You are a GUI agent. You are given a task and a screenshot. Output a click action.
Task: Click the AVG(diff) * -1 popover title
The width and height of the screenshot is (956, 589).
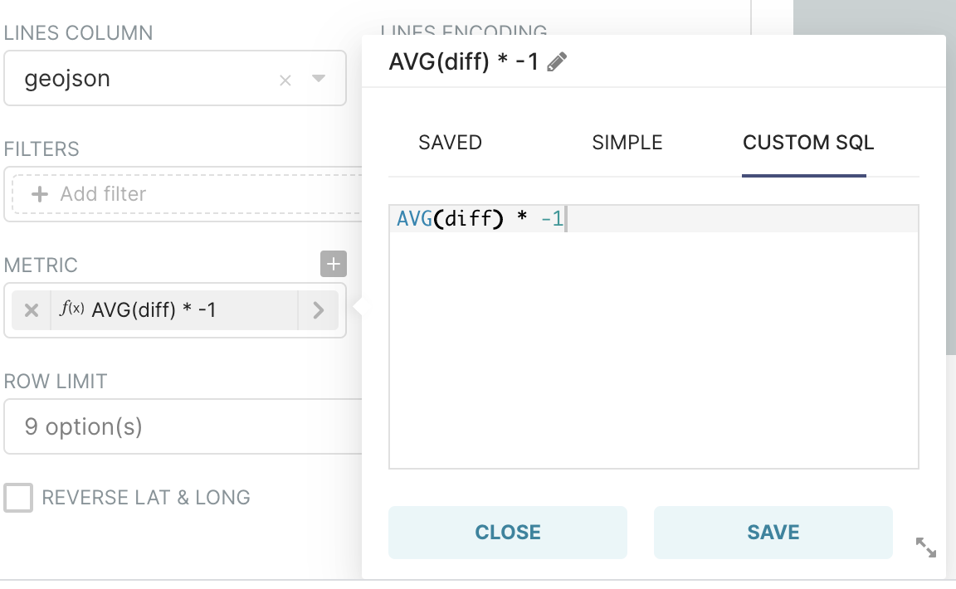pos(464,62)
